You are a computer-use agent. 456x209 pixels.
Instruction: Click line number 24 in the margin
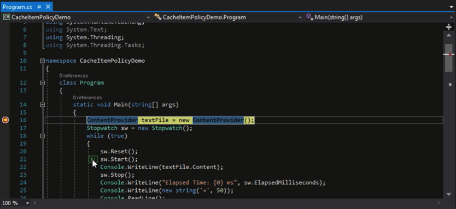pyautogui.click(x=23, y=183)
